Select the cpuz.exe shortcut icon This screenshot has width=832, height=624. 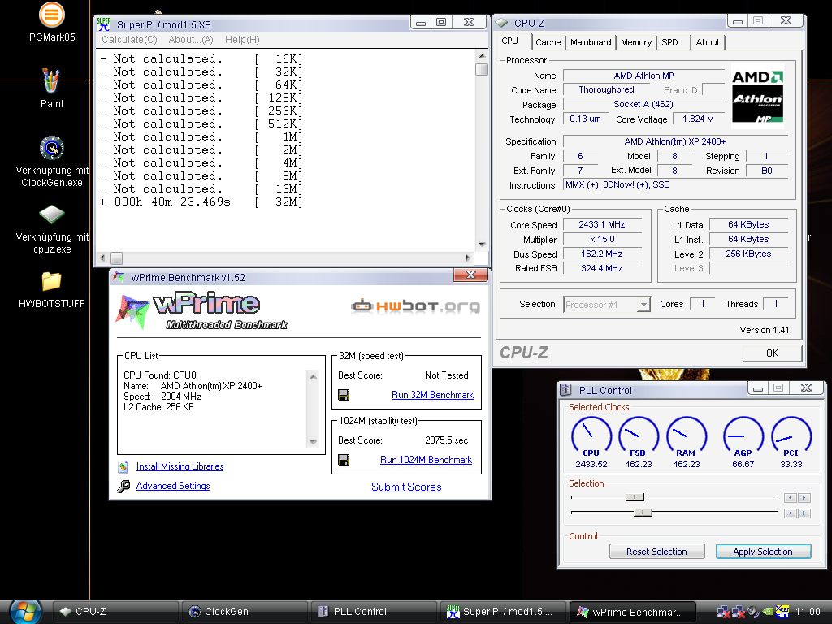coord(51,214)
